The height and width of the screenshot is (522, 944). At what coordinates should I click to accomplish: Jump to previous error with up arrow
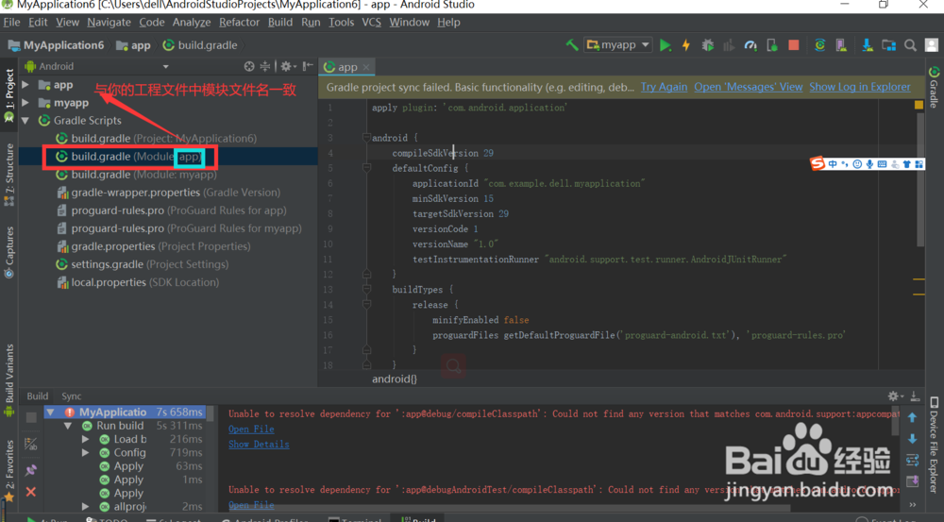pyautogui.click(x=912, y=417)
